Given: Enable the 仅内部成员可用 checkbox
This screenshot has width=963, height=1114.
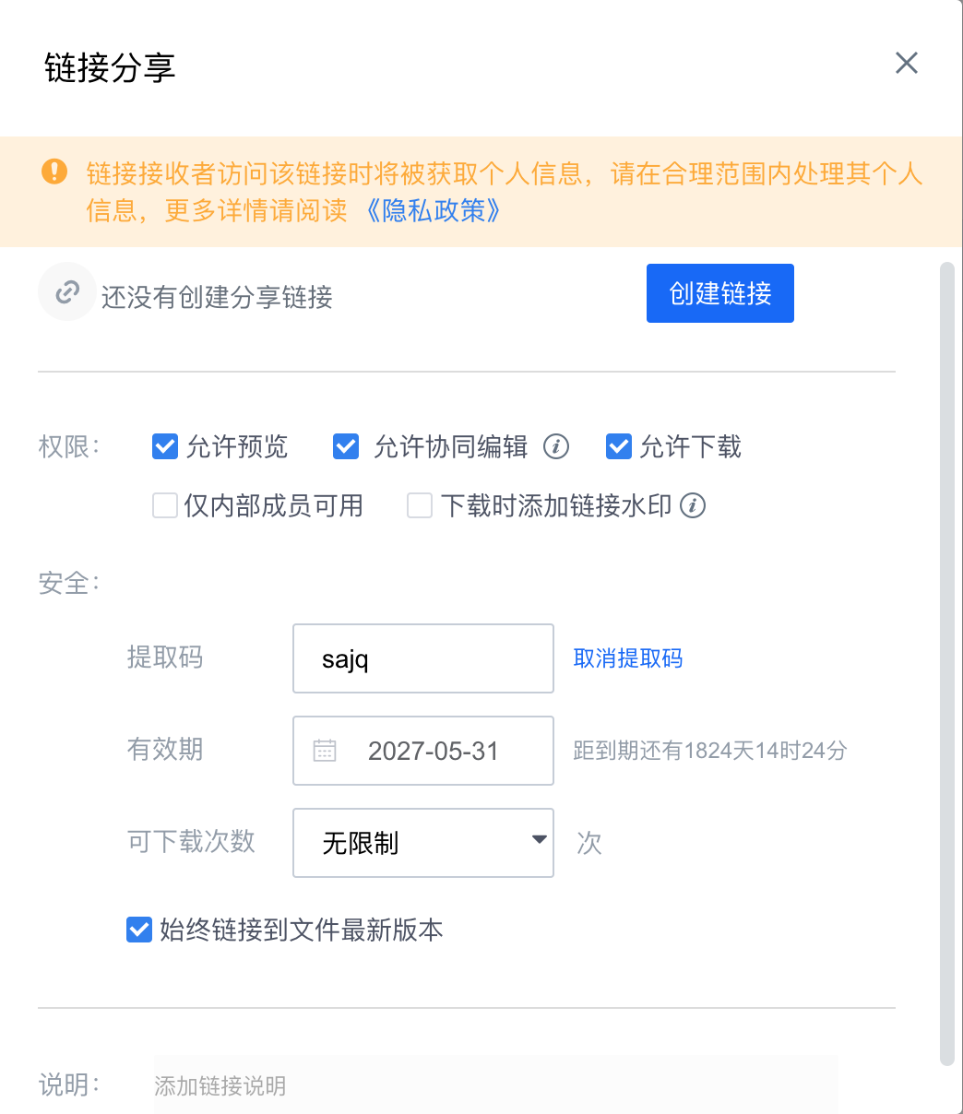Looking at the screenshot, I should coord(164,505).
